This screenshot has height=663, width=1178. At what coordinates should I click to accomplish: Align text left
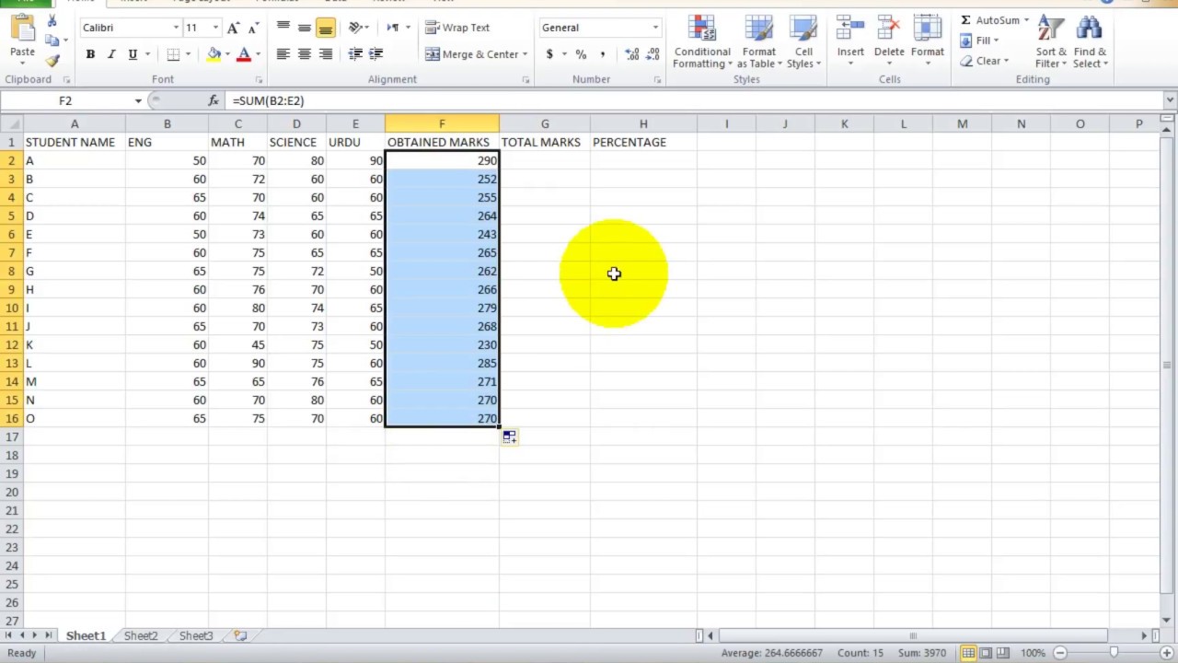click(x=283, y=54)
